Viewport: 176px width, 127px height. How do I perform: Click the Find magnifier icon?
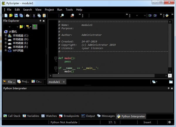62,16
